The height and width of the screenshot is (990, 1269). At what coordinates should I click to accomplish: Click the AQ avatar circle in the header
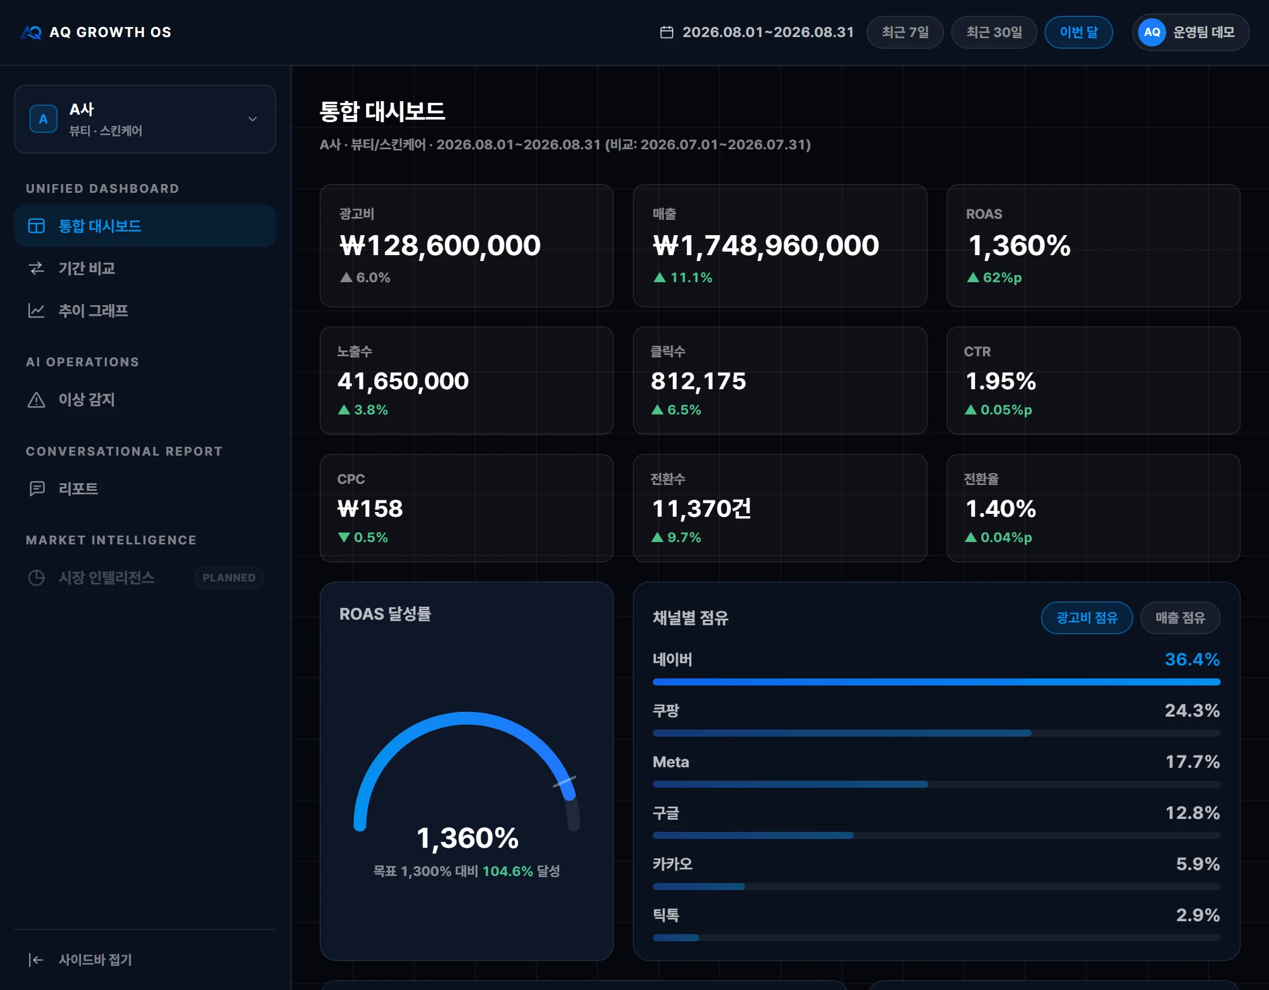click(x=1151, y=32)
